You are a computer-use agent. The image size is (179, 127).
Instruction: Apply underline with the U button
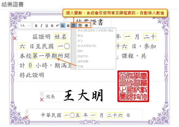(47, 26)
